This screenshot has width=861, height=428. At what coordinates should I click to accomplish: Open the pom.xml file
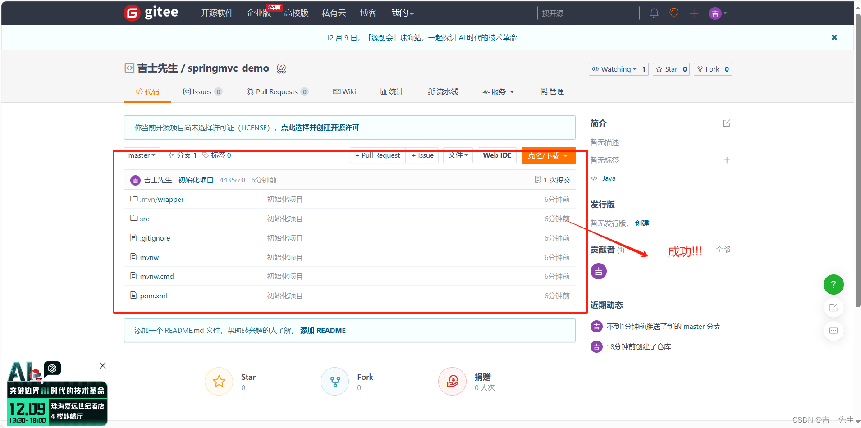[x=153, y=296]
